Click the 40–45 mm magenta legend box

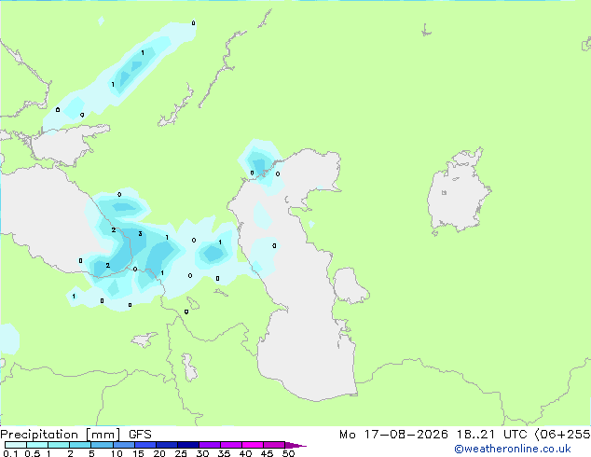click(x=253, y=445)
